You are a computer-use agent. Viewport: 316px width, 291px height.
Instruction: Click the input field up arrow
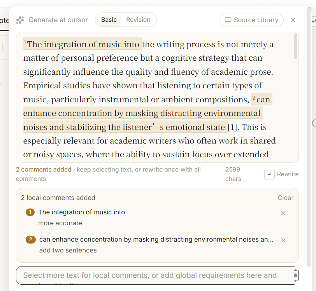pyautogui.click(x=295, y=270)
